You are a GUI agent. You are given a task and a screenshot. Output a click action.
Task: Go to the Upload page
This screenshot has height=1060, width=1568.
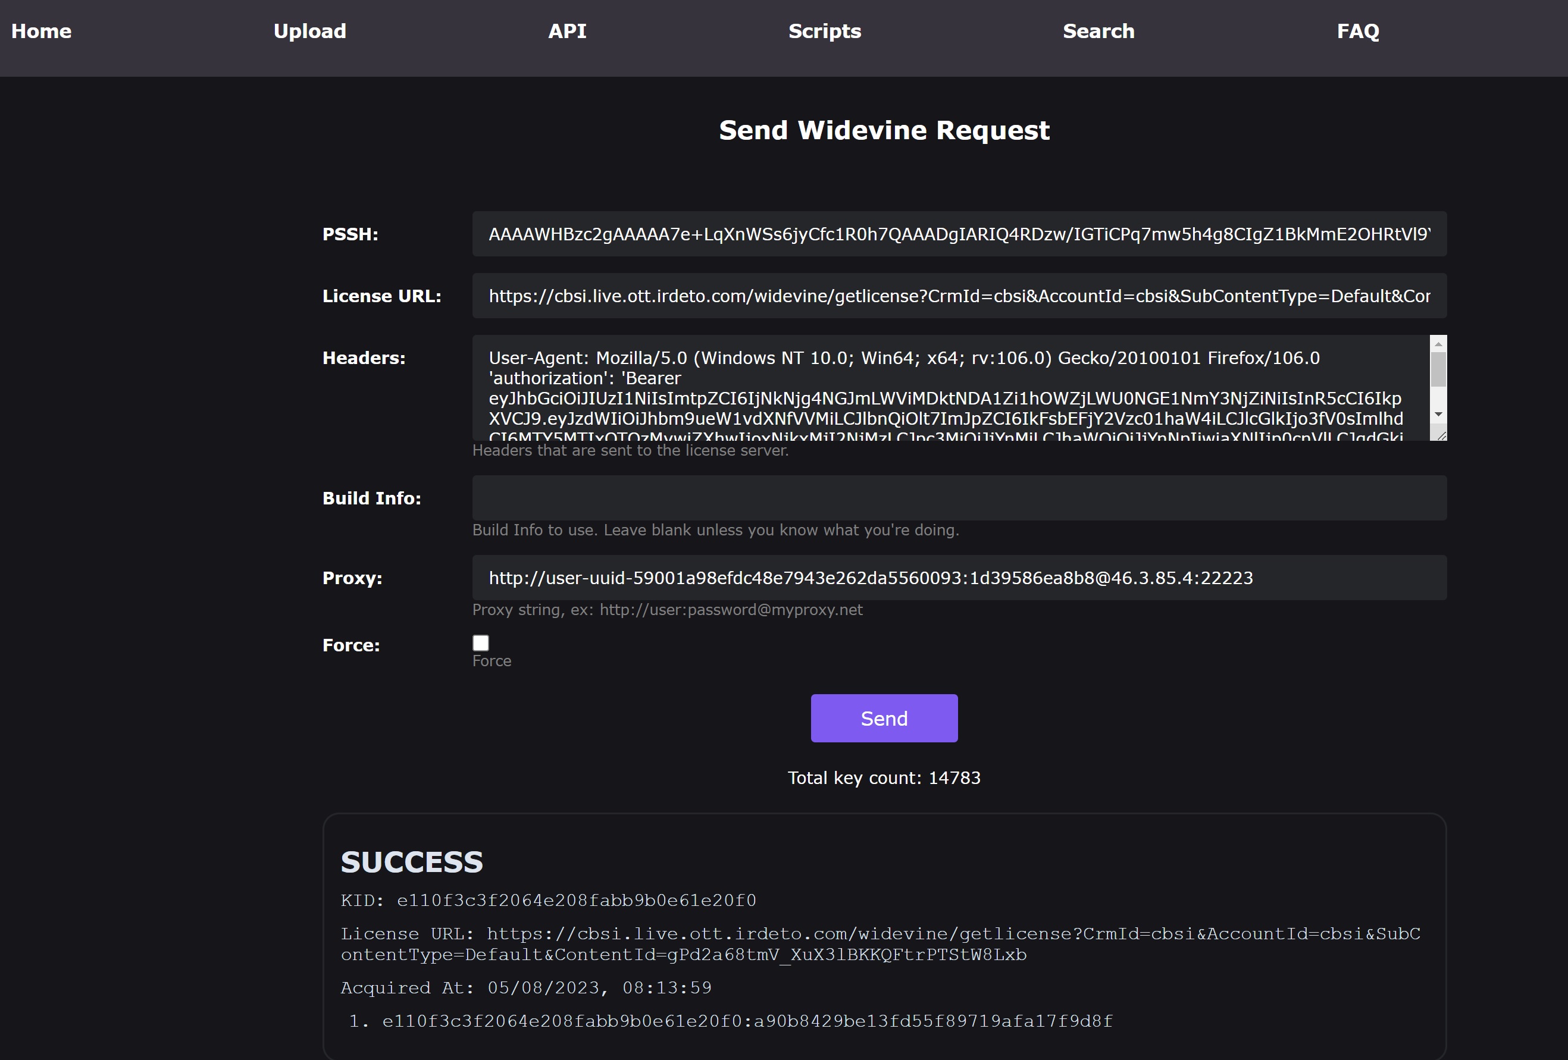coord(309,31)
